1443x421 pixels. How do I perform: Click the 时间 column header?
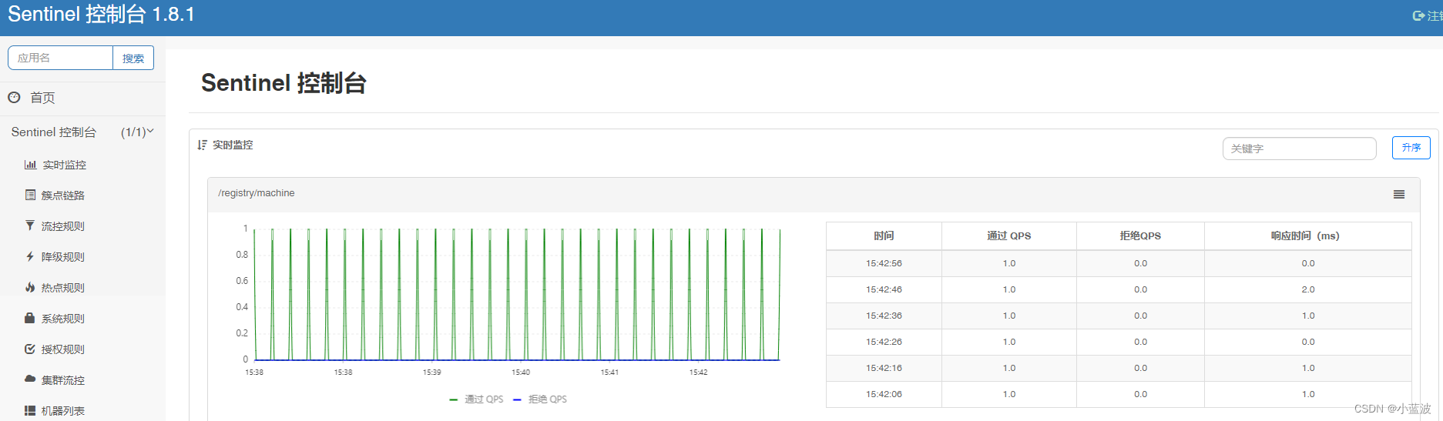coord(884,236)
